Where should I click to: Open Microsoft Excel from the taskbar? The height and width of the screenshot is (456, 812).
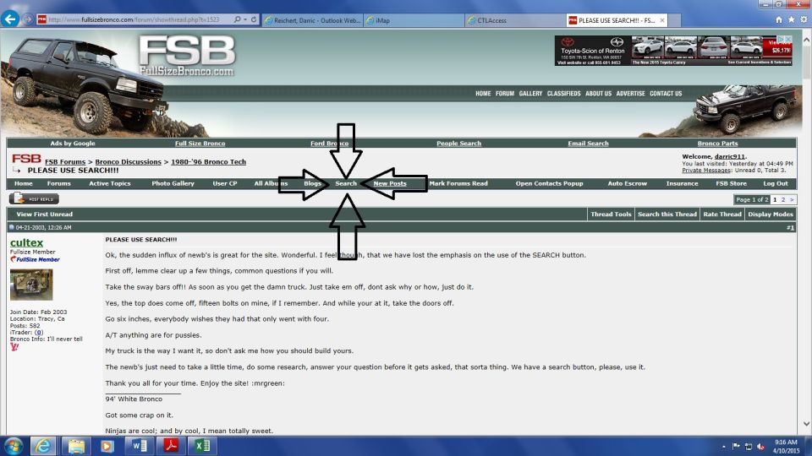(202, 446)
